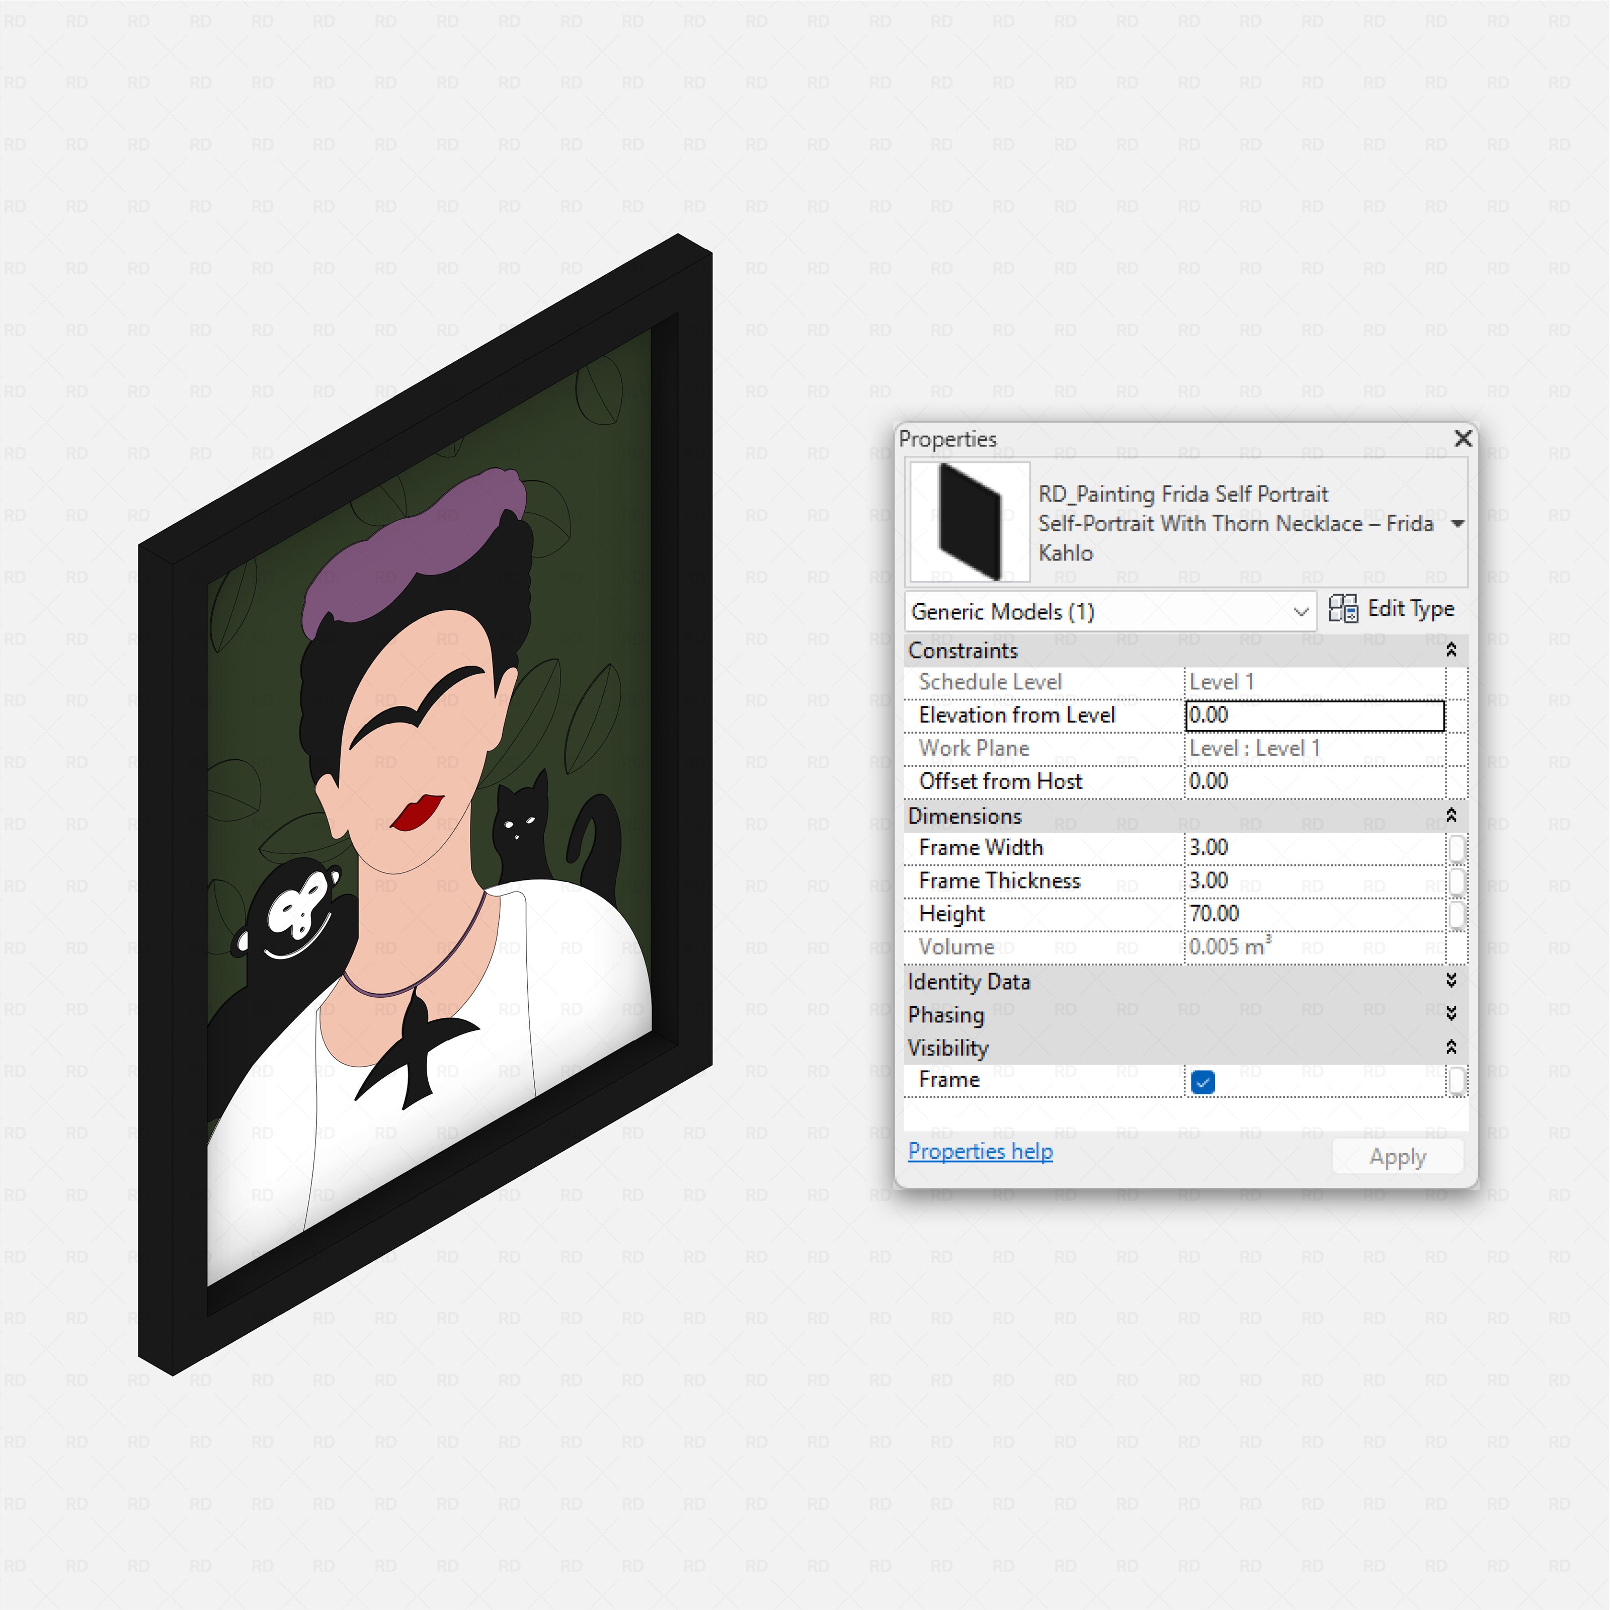Associate the Frame Width parameter button

click(x=1458, y=847)
